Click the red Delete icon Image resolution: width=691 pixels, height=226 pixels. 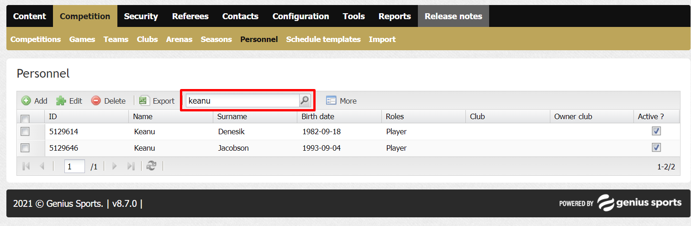click(x=96, y=101)
